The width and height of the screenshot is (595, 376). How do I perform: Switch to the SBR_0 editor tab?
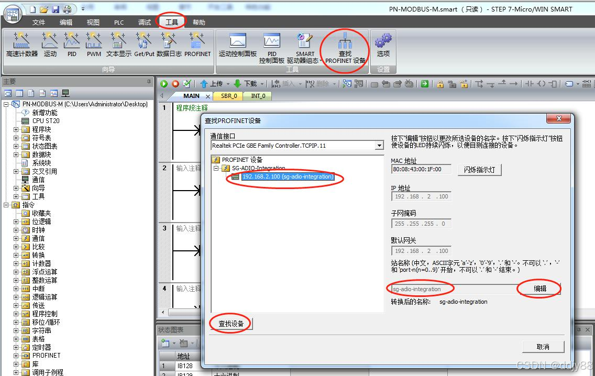click(x=229, y=96)
